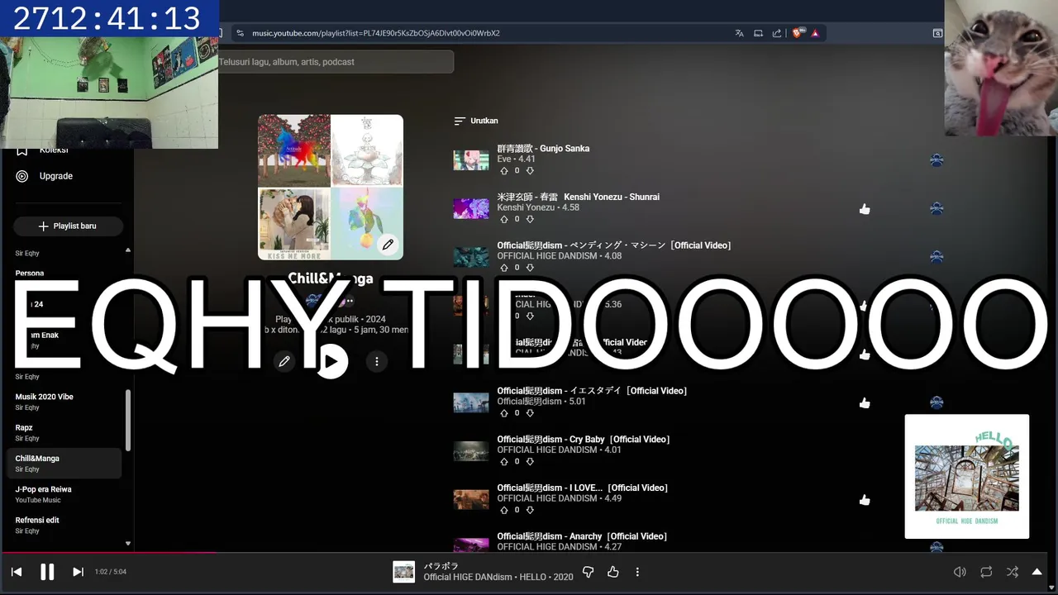Click the browser translate page icon
The width and height of the screenshot is (1058, 595).
(x=740, y=33)
